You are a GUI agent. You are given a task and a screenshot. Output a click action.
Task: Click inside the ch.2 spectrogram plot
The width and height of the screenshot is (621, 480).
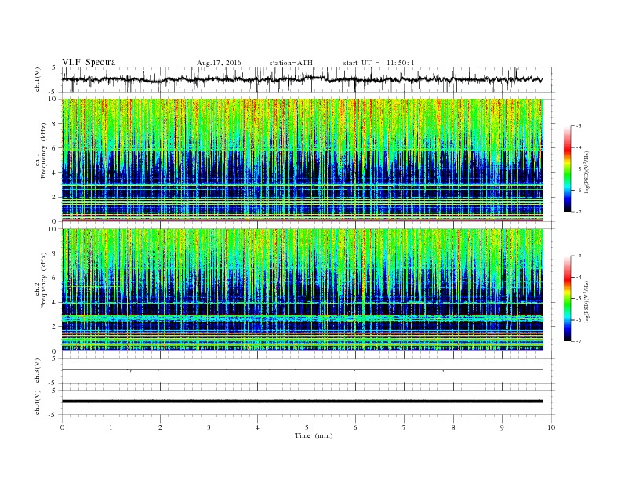[x=303, y=290]
